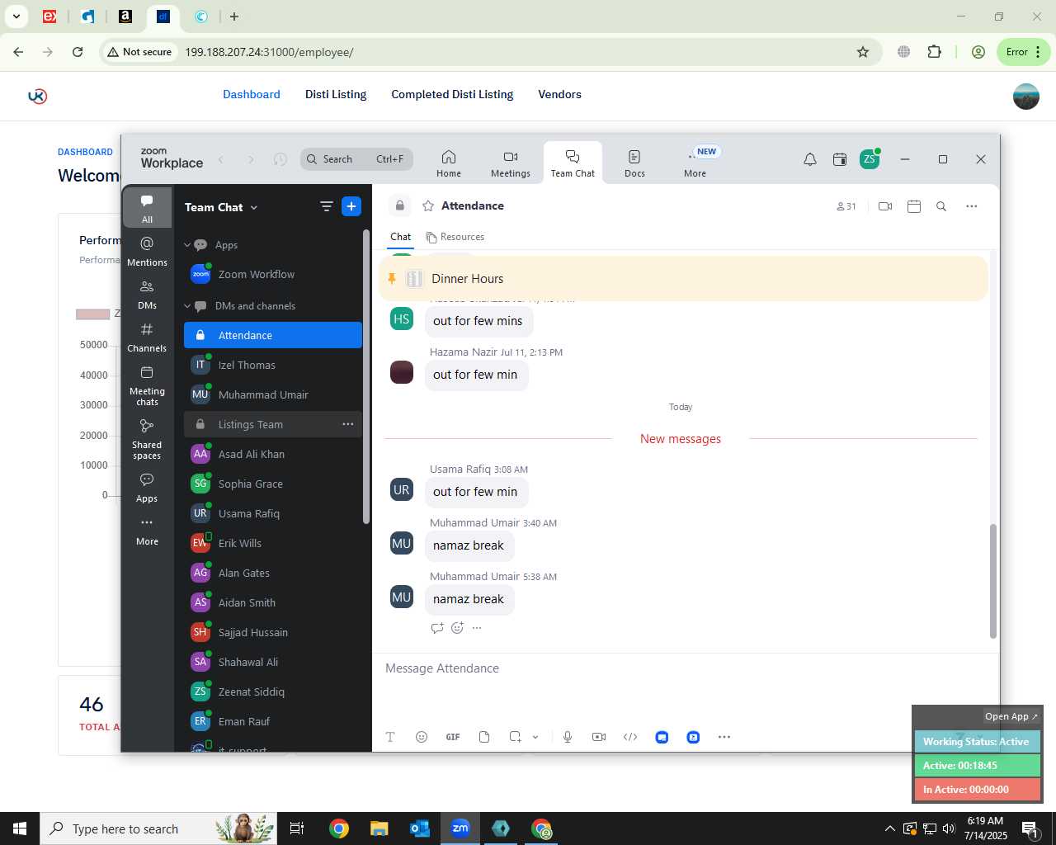Record an audio message
This screenshot has width=1056, height=845.
[x=568, y=737]
